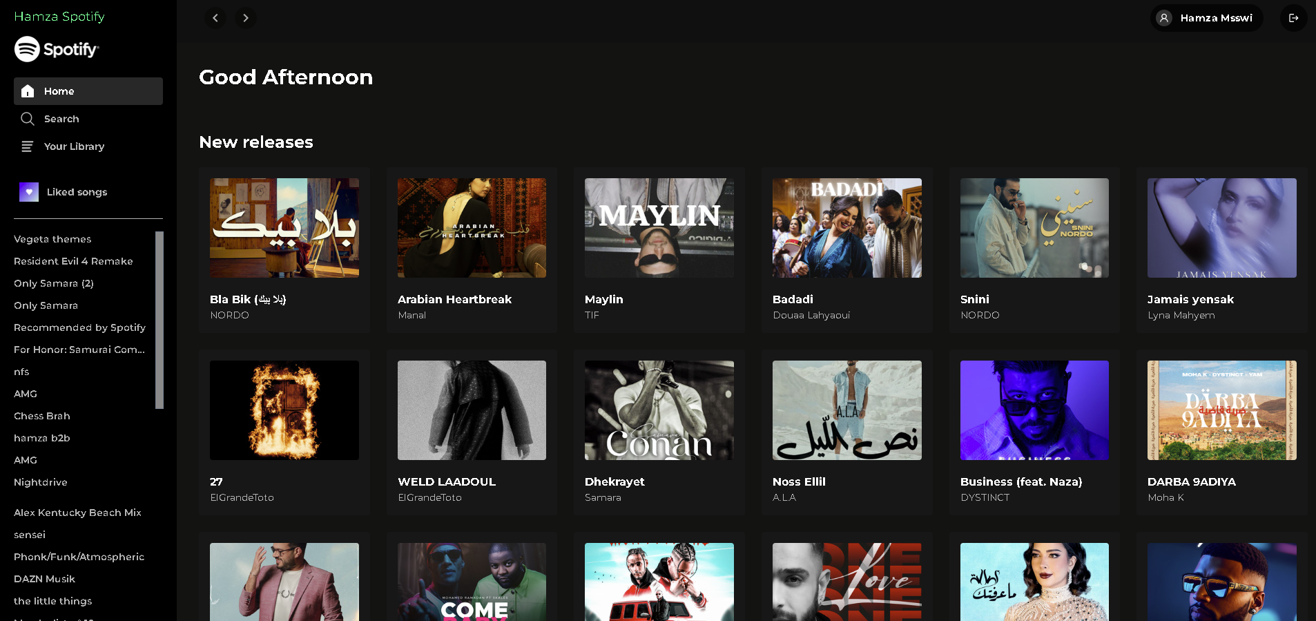Open the Bla Bik album cover
1316x621 pixels.
[x=284, y=228]
